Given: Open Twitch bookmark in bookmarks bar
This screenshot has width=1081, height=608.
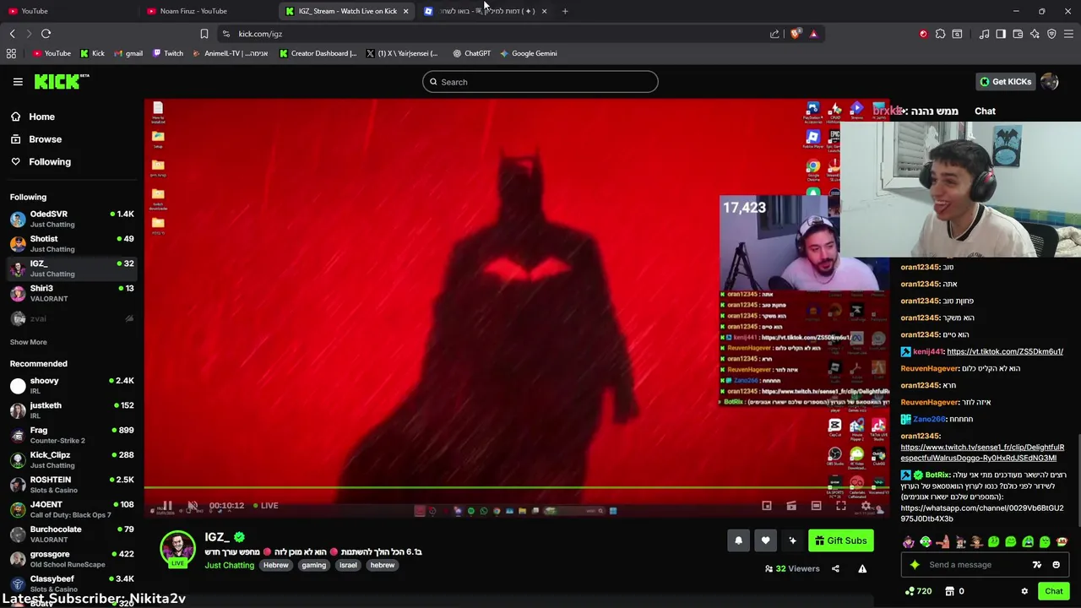Looking at the screenshot, I should pos(167,53).
